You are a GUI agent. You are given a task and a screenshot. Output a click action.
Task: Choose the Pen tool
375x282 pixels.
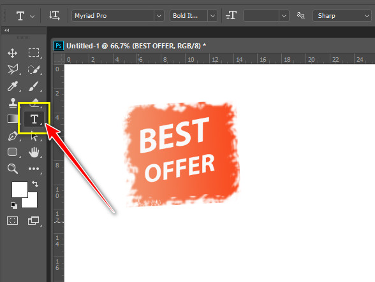(x=13, y=136)
